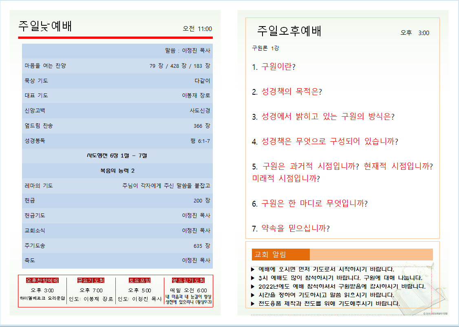Select notice '예배에 오시면 먼저 기도로서 시작하시기 바랍니다.'
The image size is (459, 327).
tap(326, 269)
